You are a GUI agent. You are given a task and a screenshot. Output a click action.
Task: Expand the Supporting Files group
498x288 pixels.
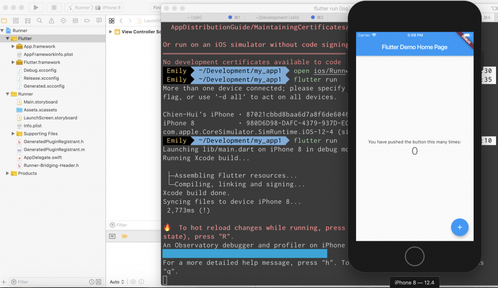click(13, 133)
